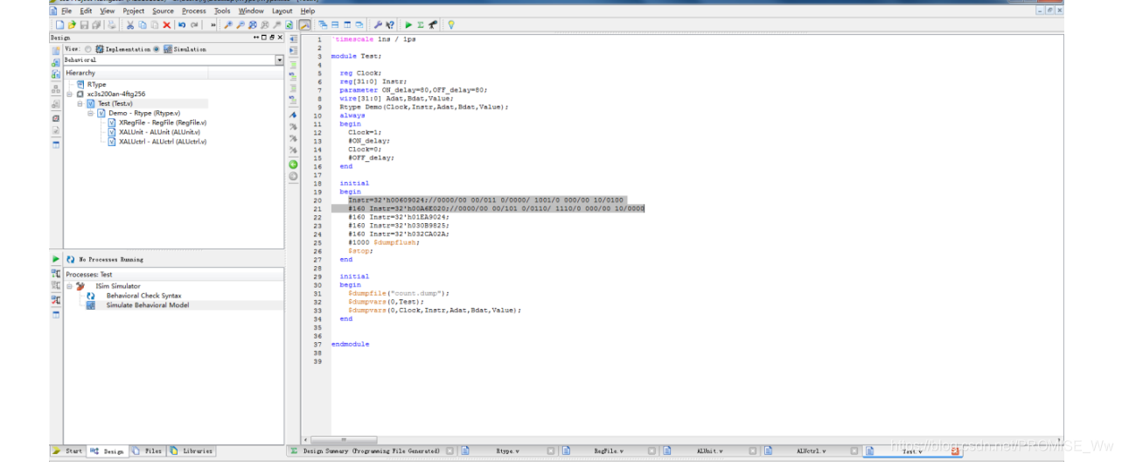This screenshot has width=1122, height=462.
Task: Open the File menu
Action: [66, 10]
